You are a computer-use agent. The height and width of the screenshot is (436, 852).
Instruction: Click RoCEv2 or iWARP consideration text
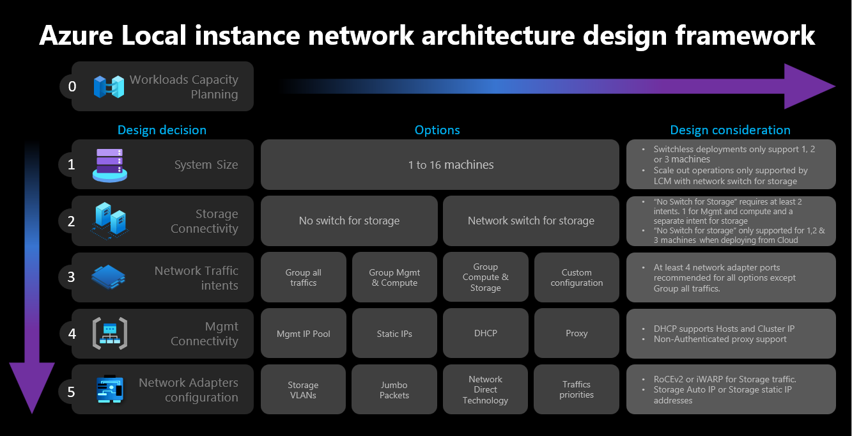point(725,380)
